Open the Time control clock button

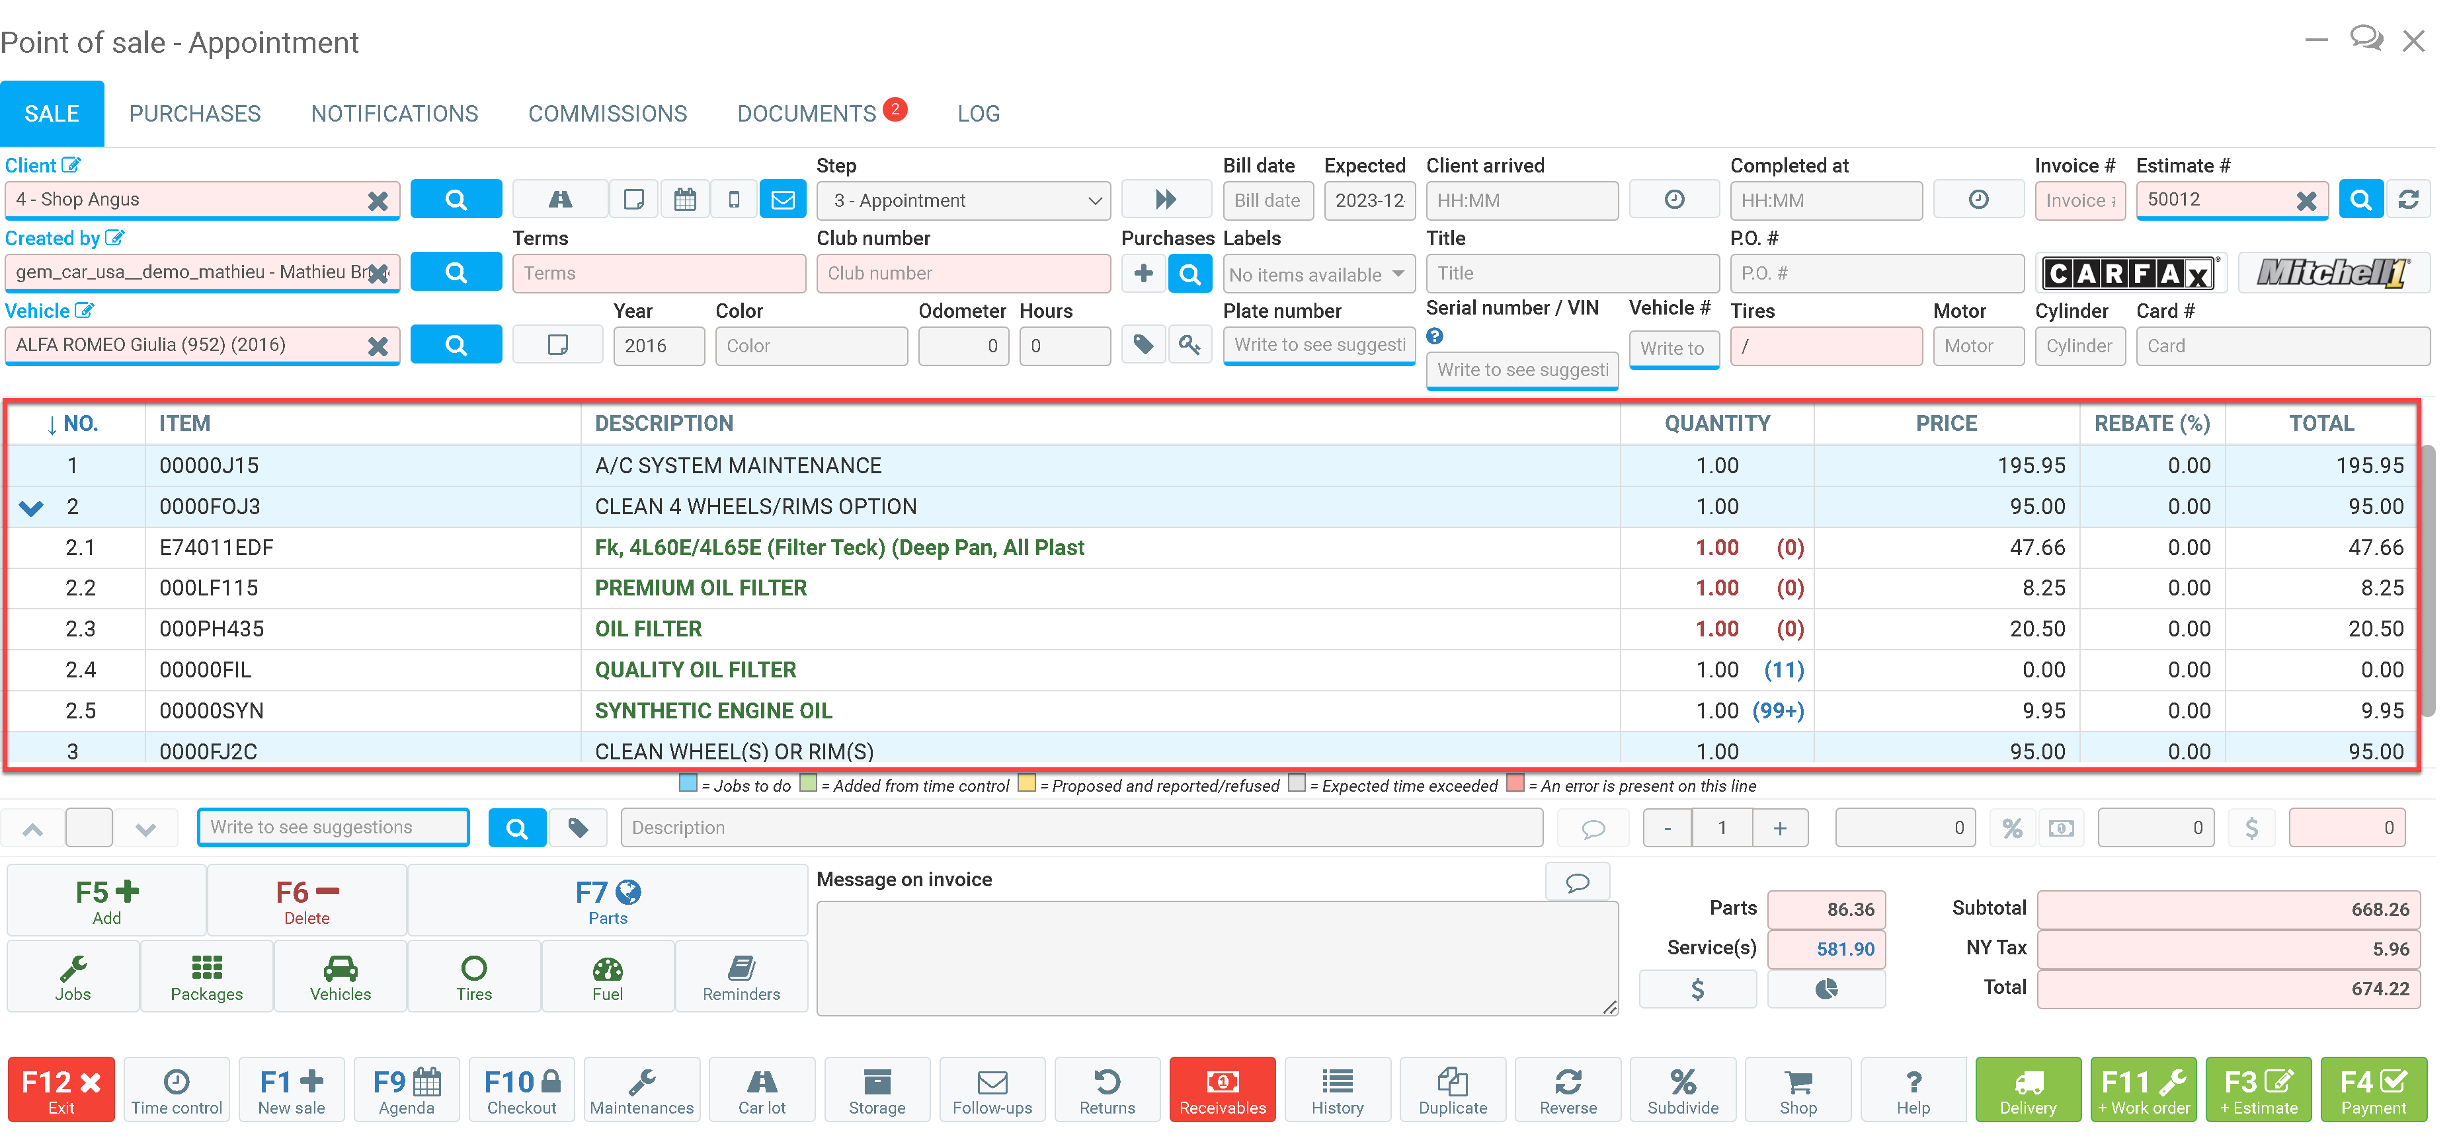point(177,1090)
